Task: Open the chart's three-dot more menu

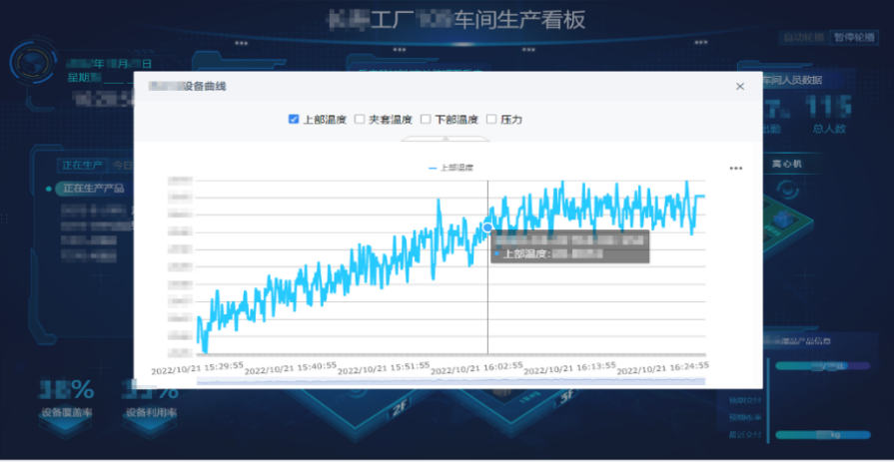Action: [x=736, y=168]
